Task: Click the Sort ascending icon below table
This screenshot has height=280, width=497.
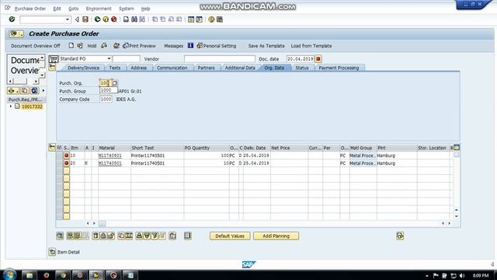Action: point(139,236)
